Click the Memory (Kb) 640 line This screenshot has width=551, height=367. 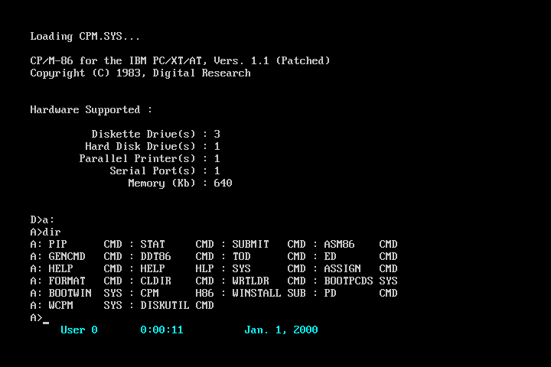click(x=180, y=183)
